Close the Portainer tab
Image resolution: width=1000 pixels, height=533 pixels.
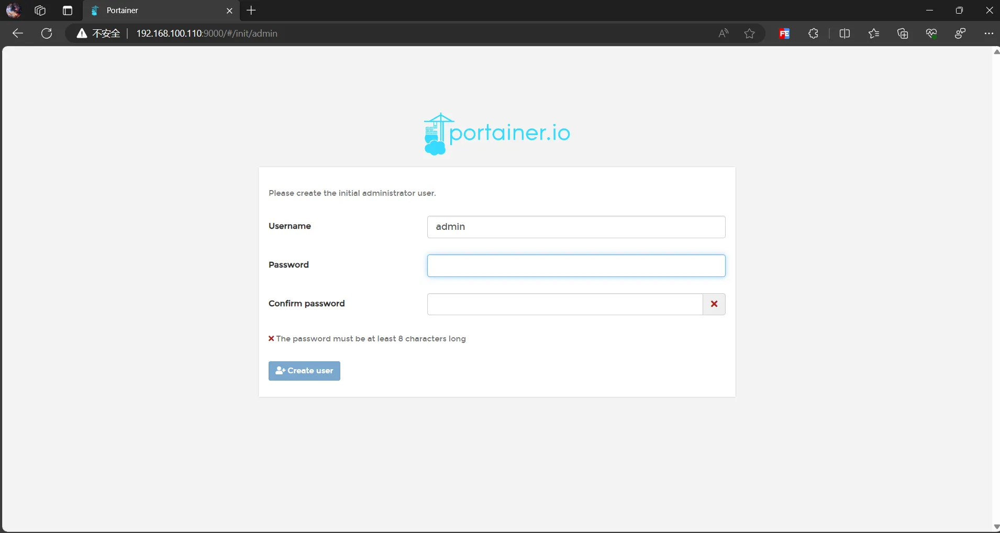[229, 10]
